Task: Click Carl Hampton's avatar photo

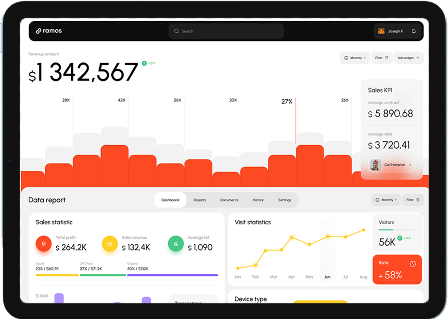Action: [375, 165]
